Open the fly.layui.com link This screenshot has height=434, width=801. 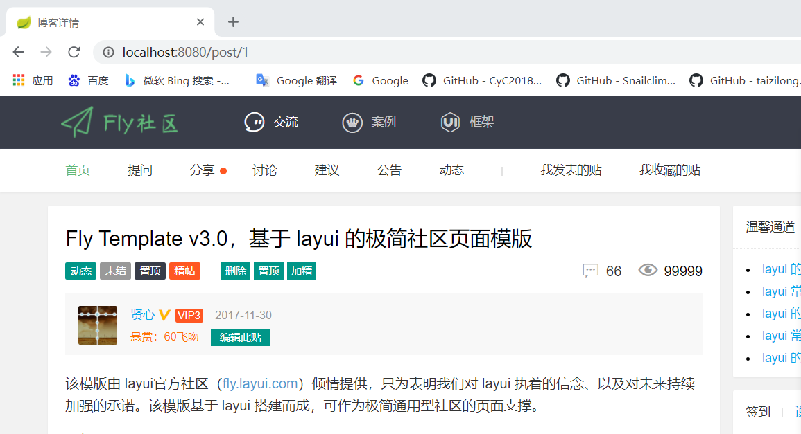tap(260, 383)
